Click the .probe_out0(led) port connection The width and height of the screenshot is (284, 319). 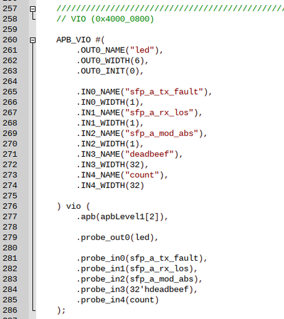tap(115, 238)
